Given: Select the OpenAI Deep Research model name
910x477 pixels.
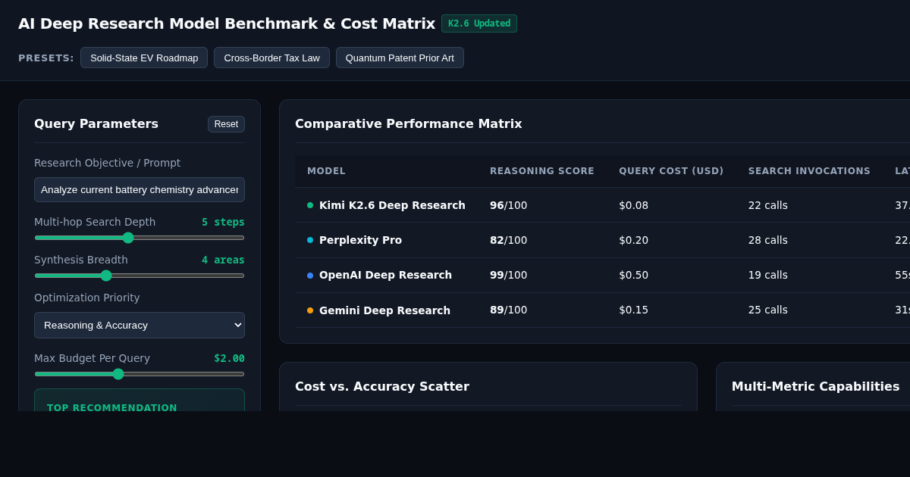Looking at the screenshot, I should 385,275.
